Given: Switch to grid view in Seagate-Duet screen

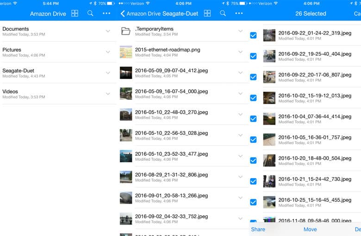Looking at the screenshot, I should [x=207, y=13].
